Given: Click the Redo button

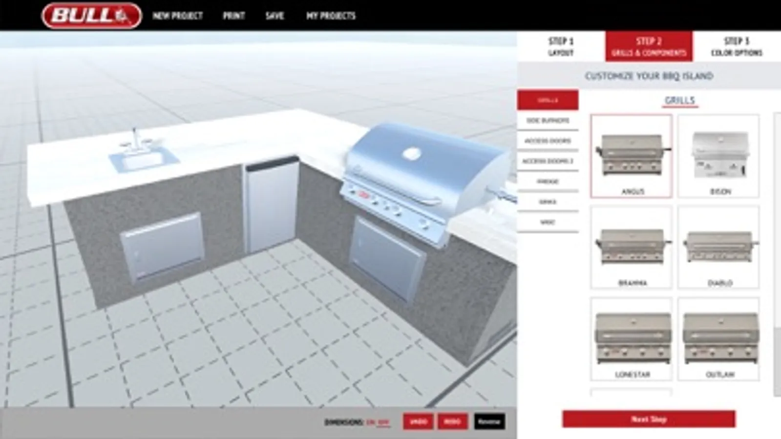Looking at the screenshot, I should pos(453,422).
